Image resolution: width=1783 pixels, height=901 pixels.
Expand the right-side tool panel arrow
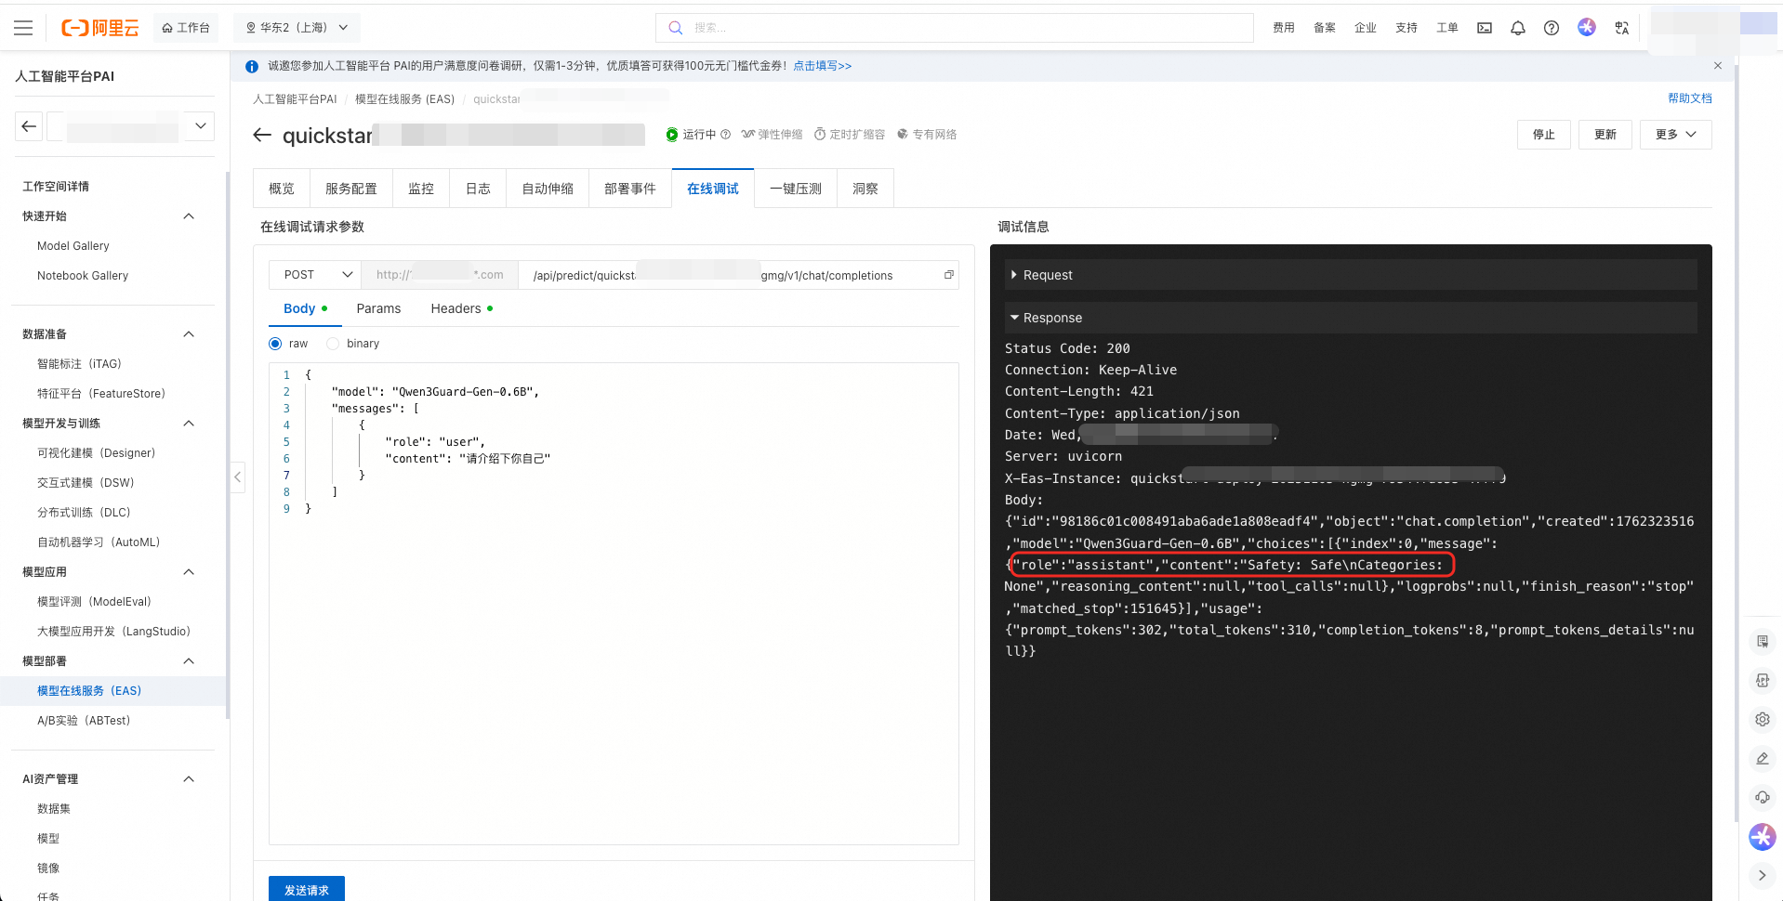1763,875
